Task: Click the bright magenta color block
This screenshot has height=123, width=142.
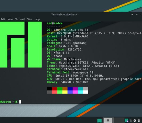Action: tap(75, 92)
